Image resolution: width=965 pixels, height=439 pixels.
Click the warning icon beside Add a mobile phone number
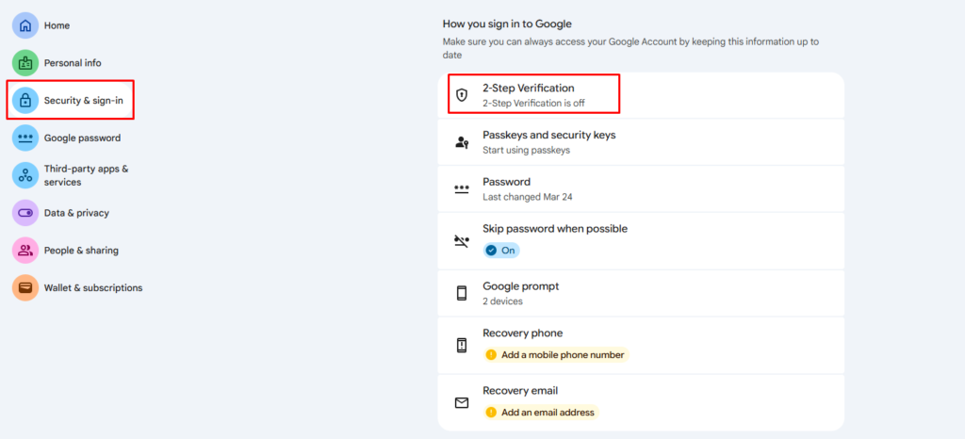490,355
